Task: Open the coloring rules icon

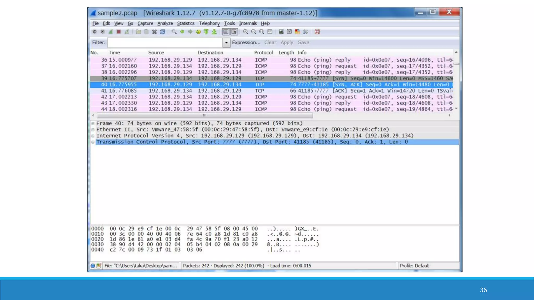Action: tap(297, 32)
